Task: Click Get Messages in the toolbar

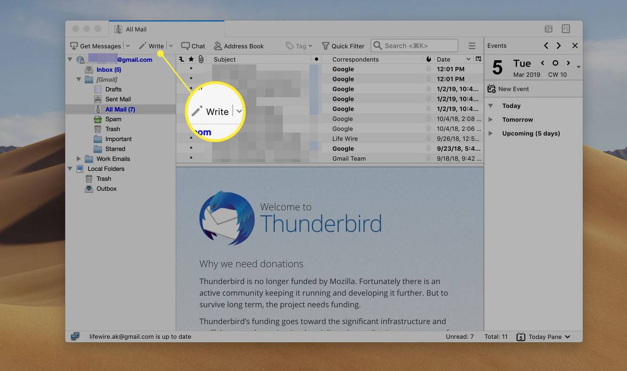Action: [96, 46]
